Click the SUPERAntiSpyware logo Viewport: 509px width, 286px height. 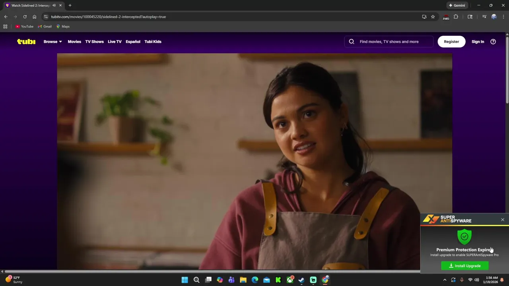pyautogui.click(x=447, y=219)
